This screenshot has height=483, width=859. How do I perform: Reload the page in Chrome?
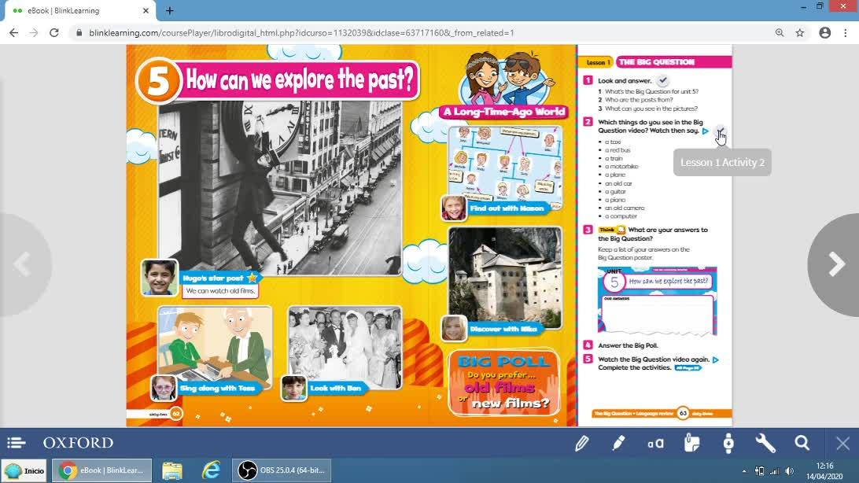pos(53,33)
